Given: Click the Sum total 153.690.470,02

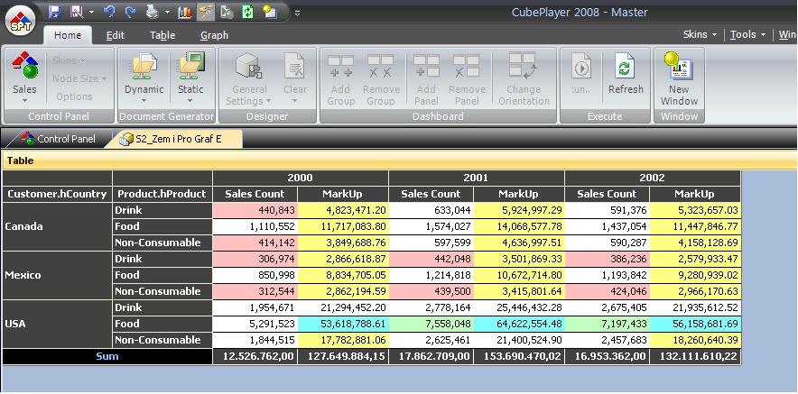Looking at the screenshot, I should click(519, 356).
